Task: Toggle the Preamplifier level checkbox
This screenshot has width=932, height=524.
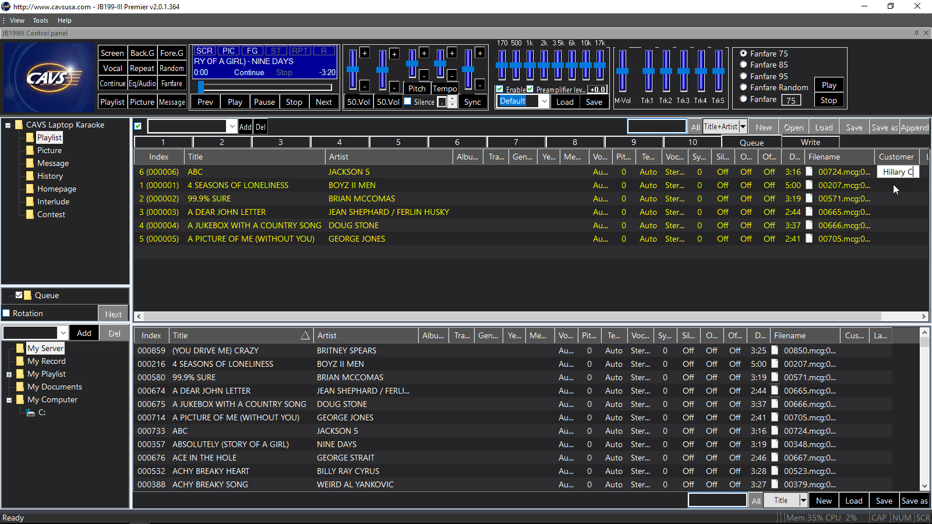Action: [530, 89]
